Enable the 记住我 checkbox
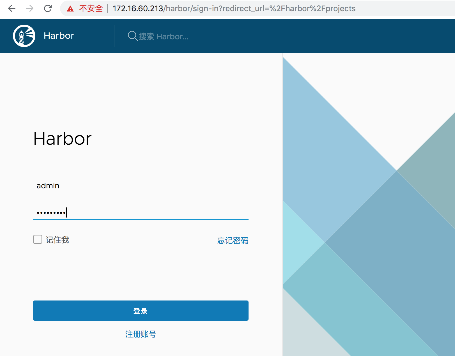 point(38,240)
